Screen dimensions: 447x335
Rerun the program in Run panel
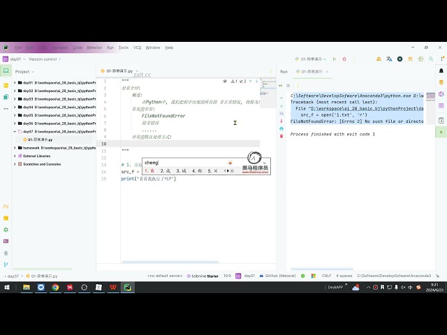[x=281, y=85]
